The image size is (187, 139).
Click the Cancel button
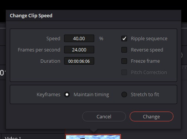pyautogui.click(x=104, y=116)
